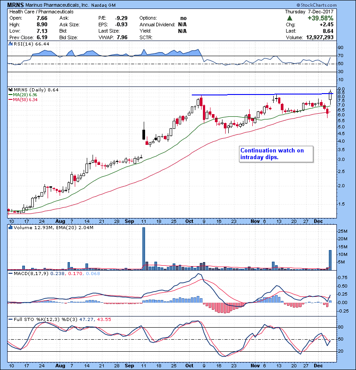Viewport: 356px width, 370px height.
Task: Click the 15M label on the volume axis
Action: point(343,247)
